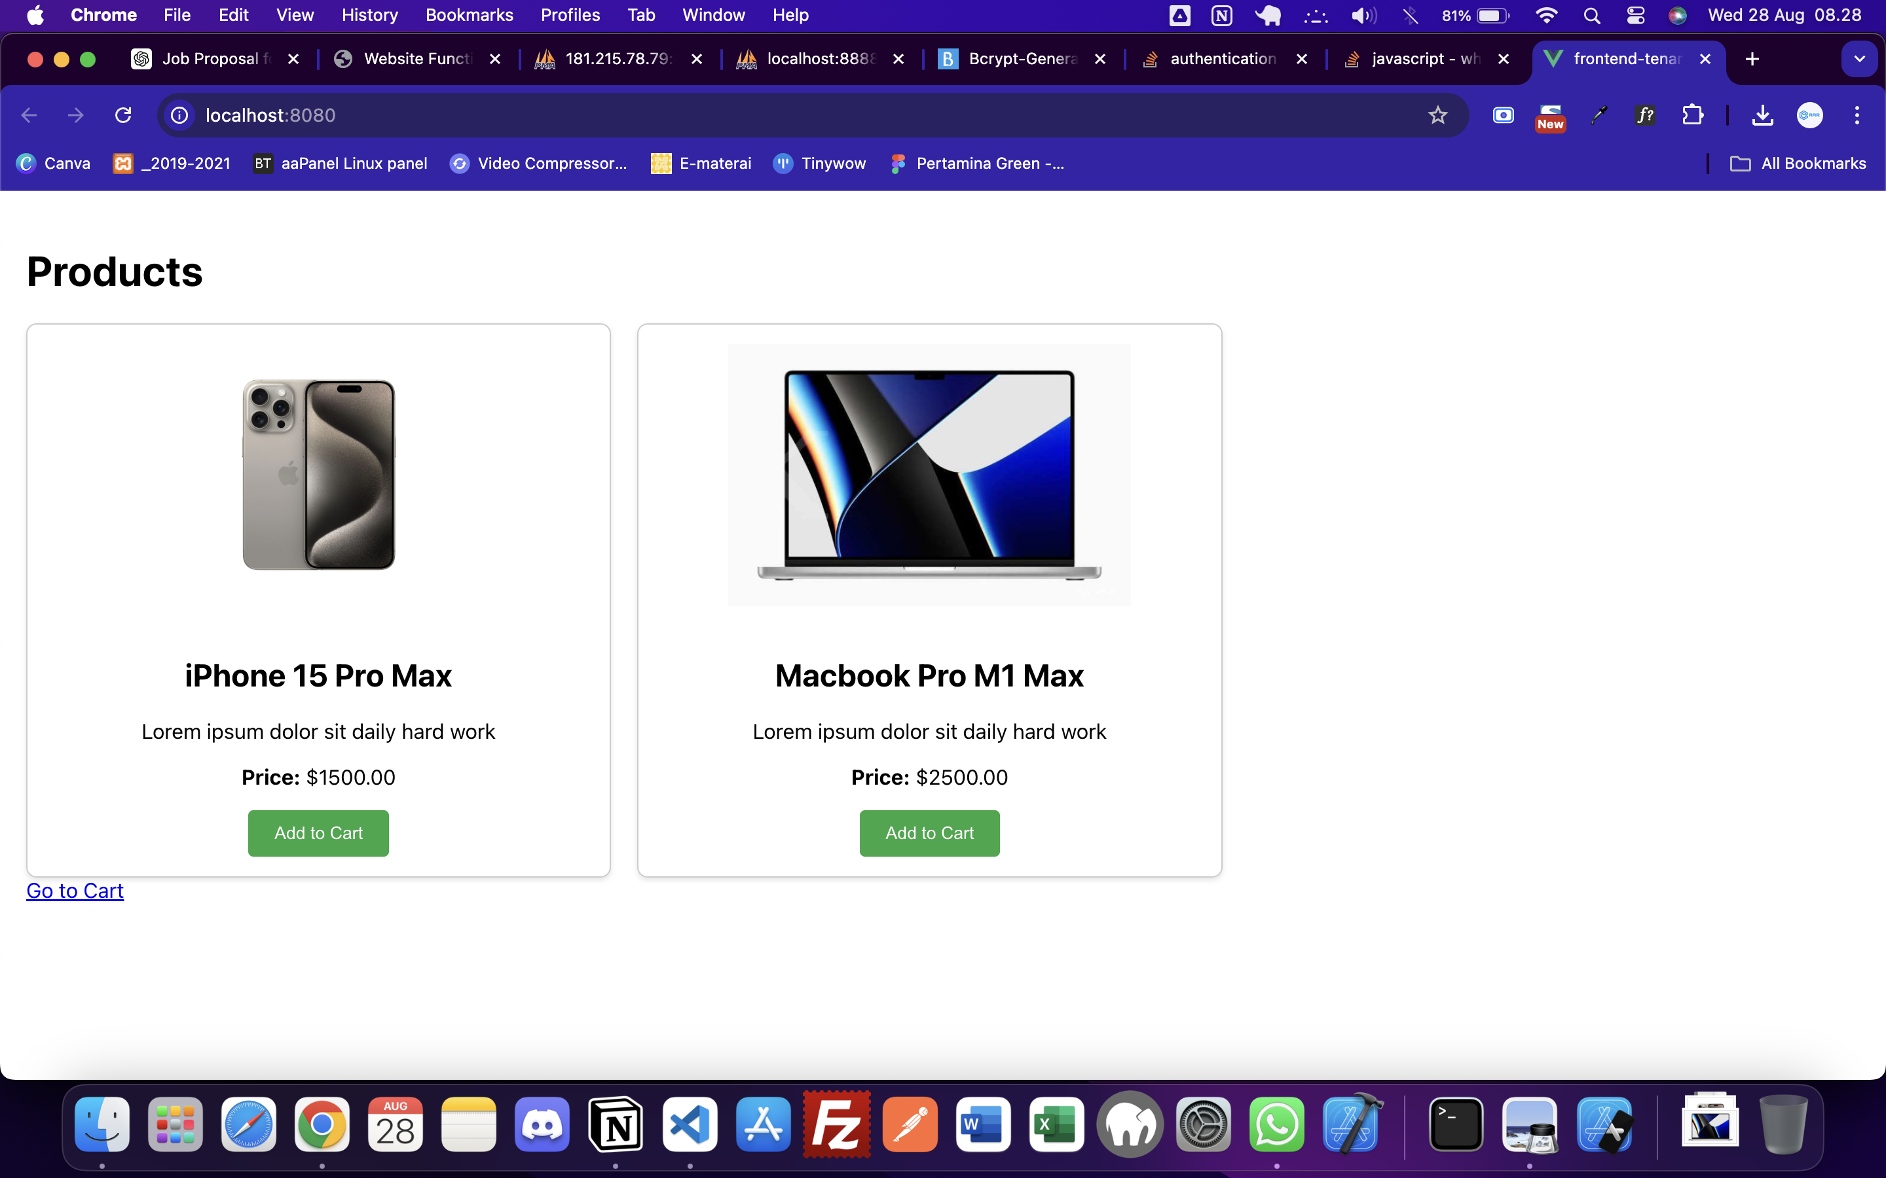Toggle Bluetooth from the menu bar icon
Viewport: 1886px width, 1178px height.
pyautogui.click(x=1410, y=16)
